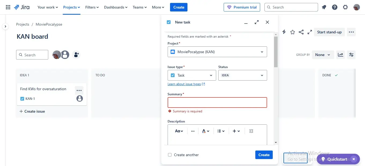Viewport: 365px width, 166px height.
Task: Open the Projects menu
Action: point(72,7)
